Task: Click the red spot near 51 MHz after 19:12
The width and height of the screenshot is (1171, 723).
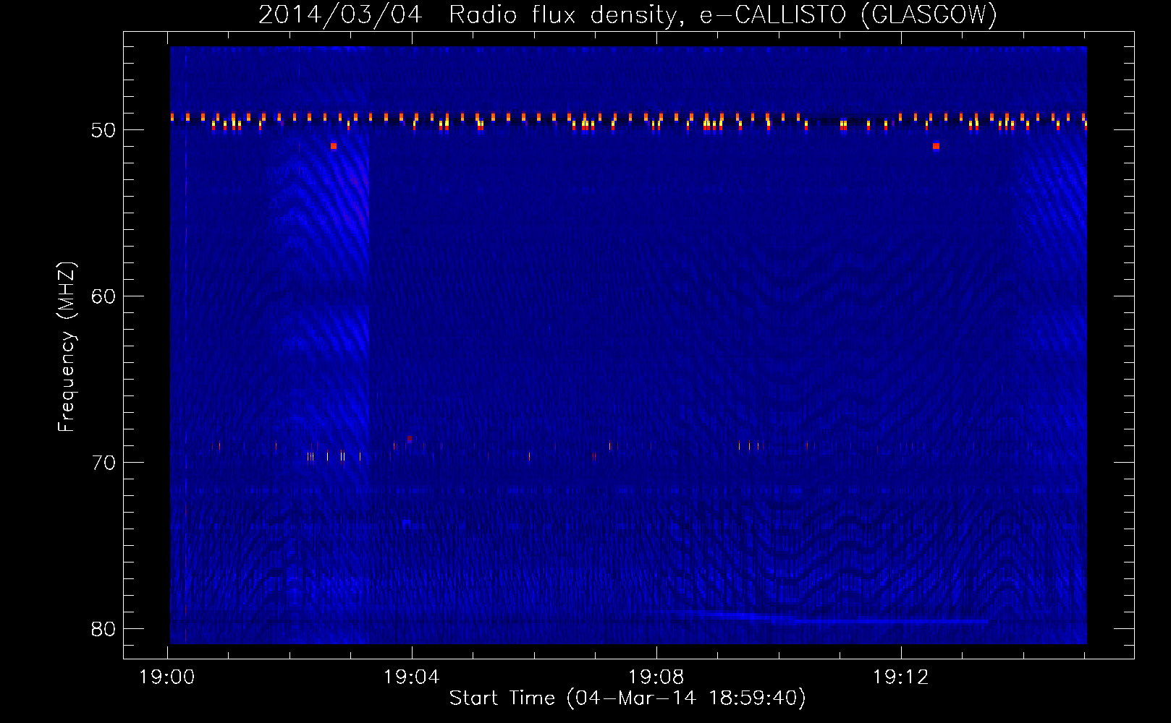Action: pos(936,146)
